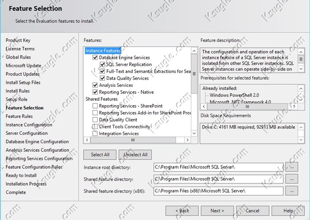The width and height of the screenshot is (310, 220).
Task: Check Integration Services feature
Action: click(x=95, y=134)
